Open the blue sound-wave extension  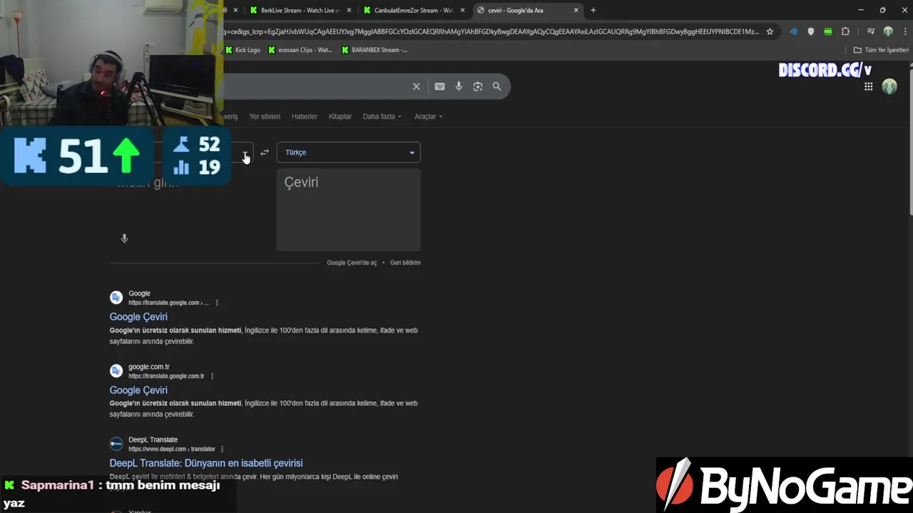tap(793, 31)
